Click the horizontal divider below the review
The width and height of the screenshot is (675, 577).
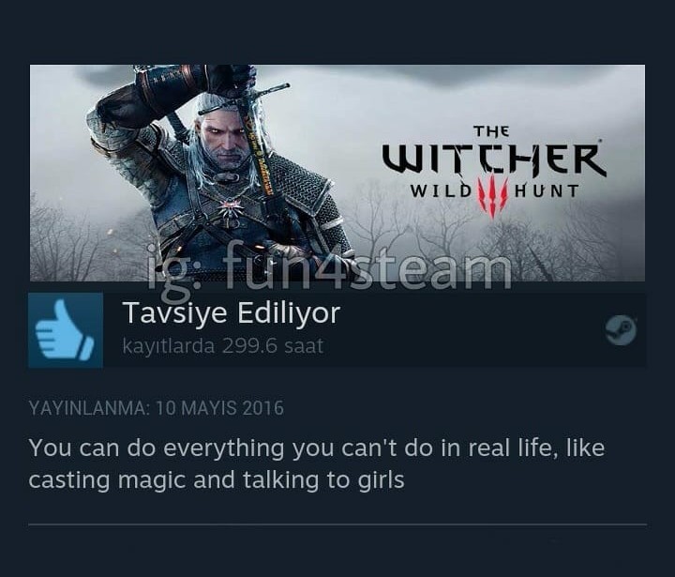point(337,524)
